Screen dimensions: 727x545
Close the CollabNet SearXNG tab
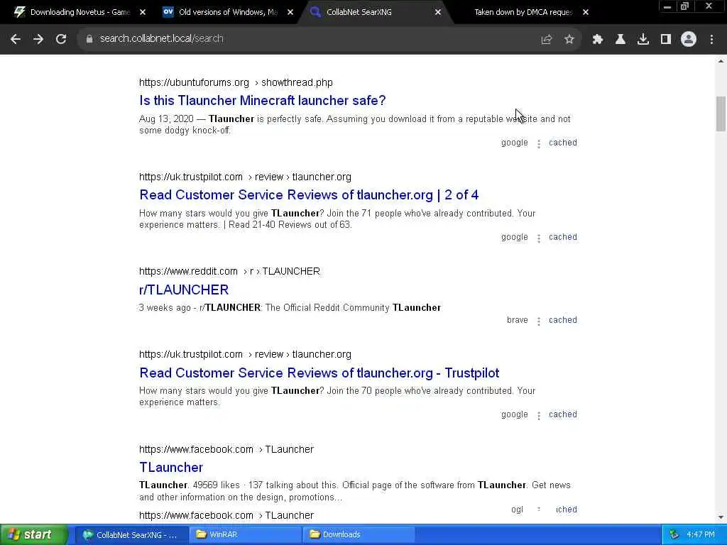[x=437, y=12]
